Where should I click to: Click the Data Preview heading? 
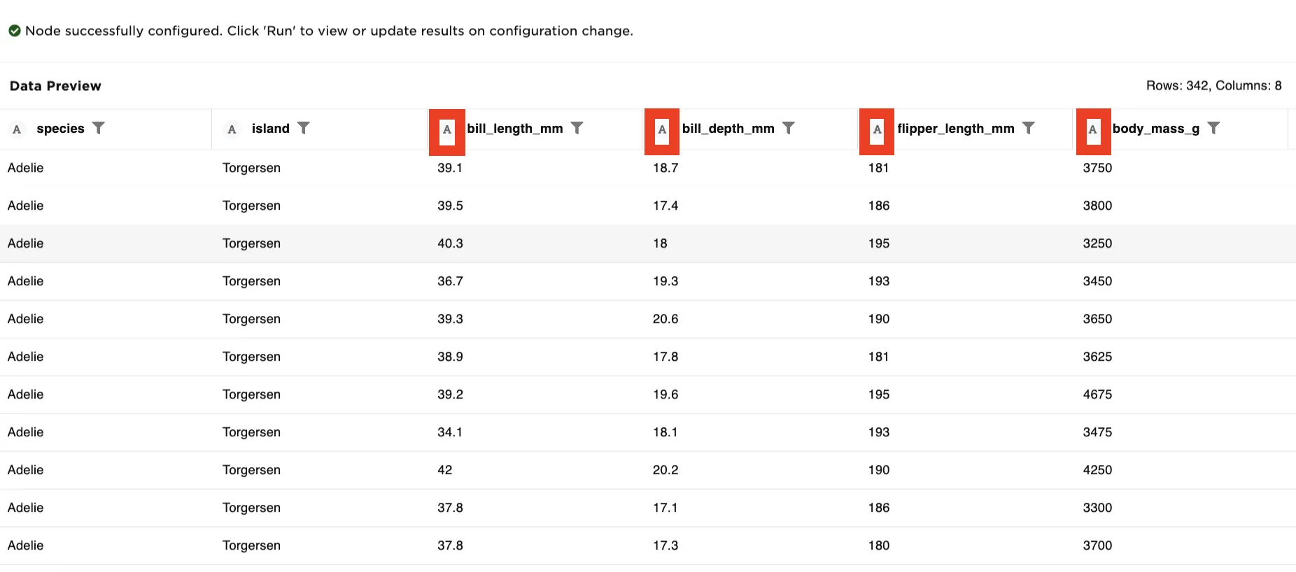(x=55, y=85)
